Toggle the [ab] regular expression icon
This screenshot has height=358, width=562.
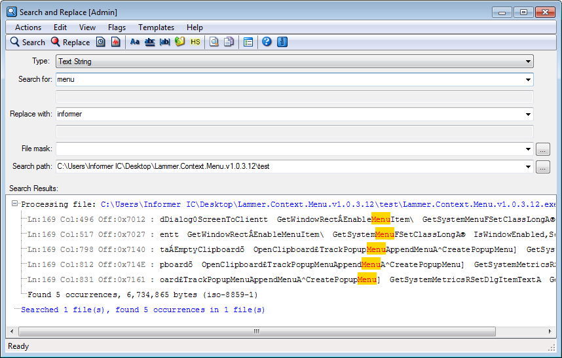pos(164,43)
